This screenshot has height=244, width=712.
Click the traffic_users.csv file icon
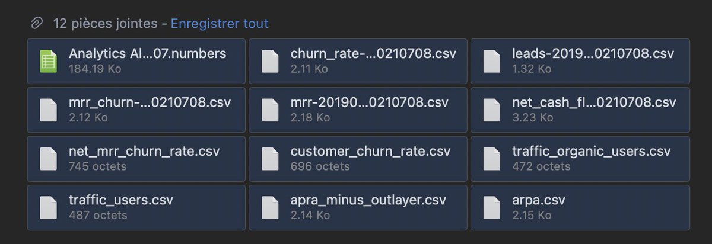(48, 207)
